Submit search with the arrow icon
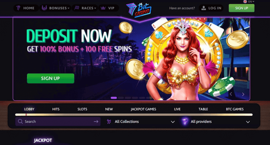The height and width of the screenshot is (145, 270). pyautogui.click(x=96, y=121)
